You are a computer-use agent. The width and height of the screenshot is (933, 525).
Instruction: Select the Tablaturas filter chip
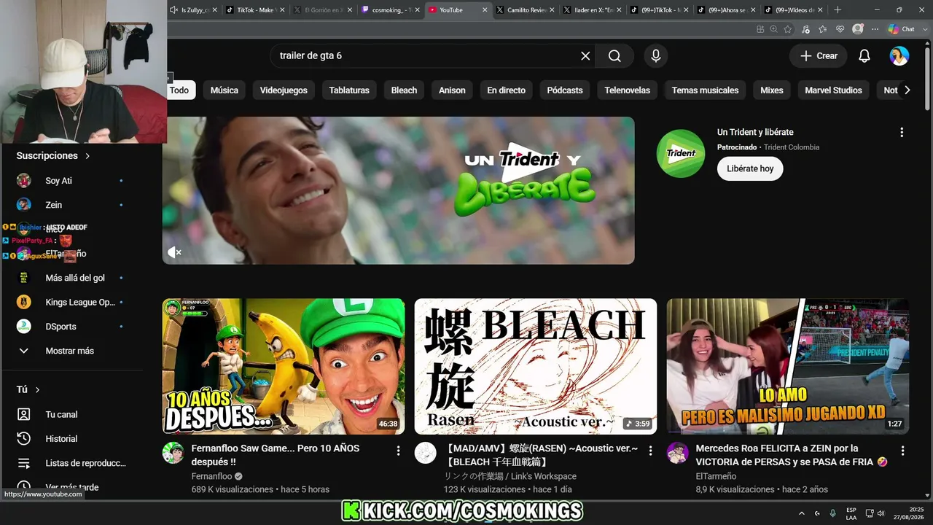[x=349, y=90]
